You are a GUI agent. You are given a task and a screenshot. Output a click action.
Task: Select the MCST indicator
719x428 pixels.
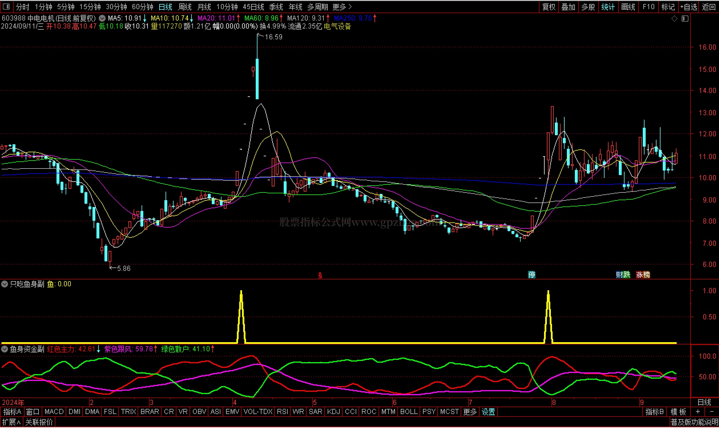450,412
